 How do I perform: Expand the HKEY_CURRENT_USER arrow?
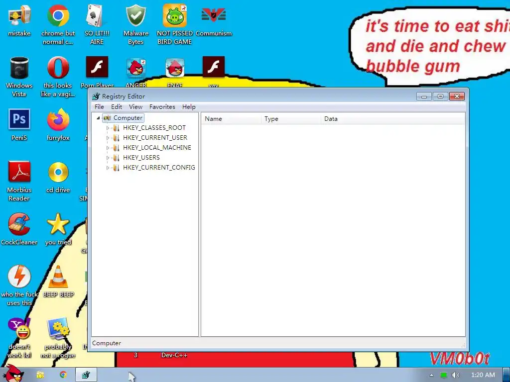coord(108,138)
